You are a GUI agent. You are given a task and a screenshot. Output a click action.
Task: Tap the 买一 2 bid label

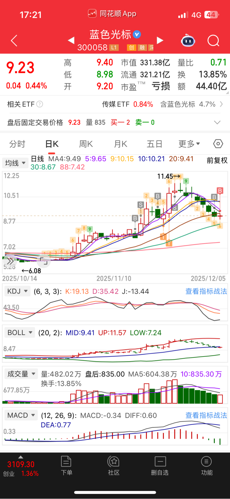point(120,122)
